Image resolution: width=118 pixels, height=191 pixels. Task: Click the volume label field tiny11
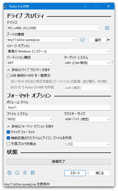point(58,107)
